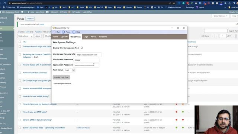The height and width of the screenshot is (134, 238).
Task: Click the Electro AI Writer title bar app icon
Action: coord(54,28)
